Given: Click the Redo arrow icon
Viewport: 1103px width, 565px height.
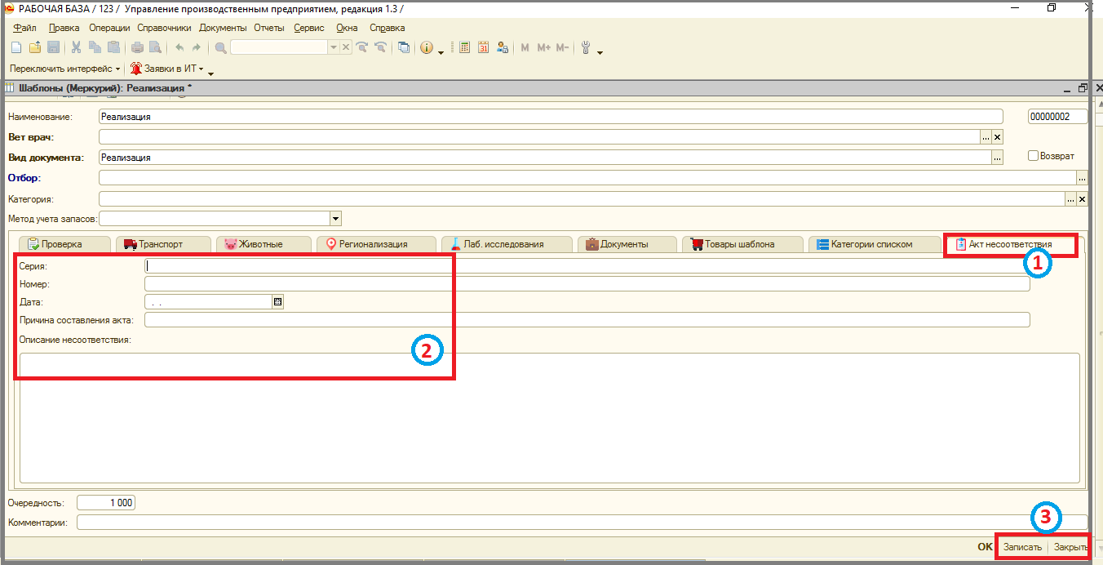Looking at the screenshot, I should tap(197, 47).
